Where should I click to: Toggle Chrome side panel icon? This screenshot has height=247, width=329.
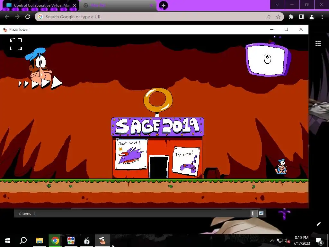click(x=301, y=17)
